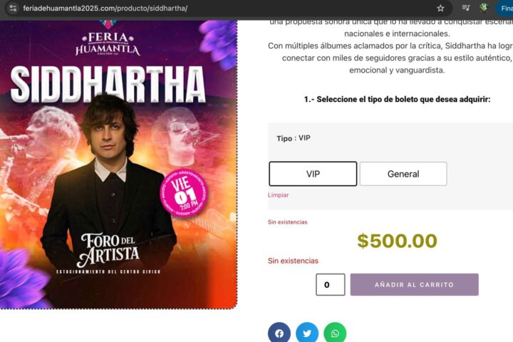This screenshot has height=342, width=513.
Task: Click the pink VIE 01 date badge
Action: pos(184,192)
